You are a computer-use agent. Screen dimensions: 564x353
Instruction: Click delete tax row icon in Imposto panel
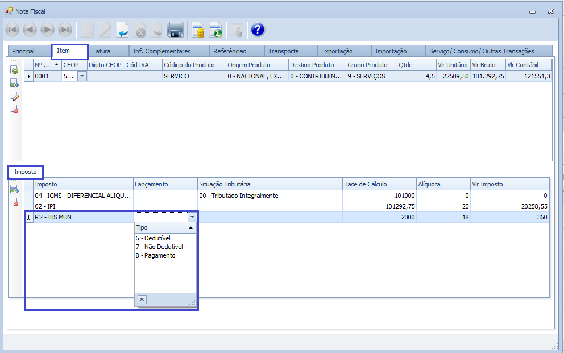tap(15, 202)
